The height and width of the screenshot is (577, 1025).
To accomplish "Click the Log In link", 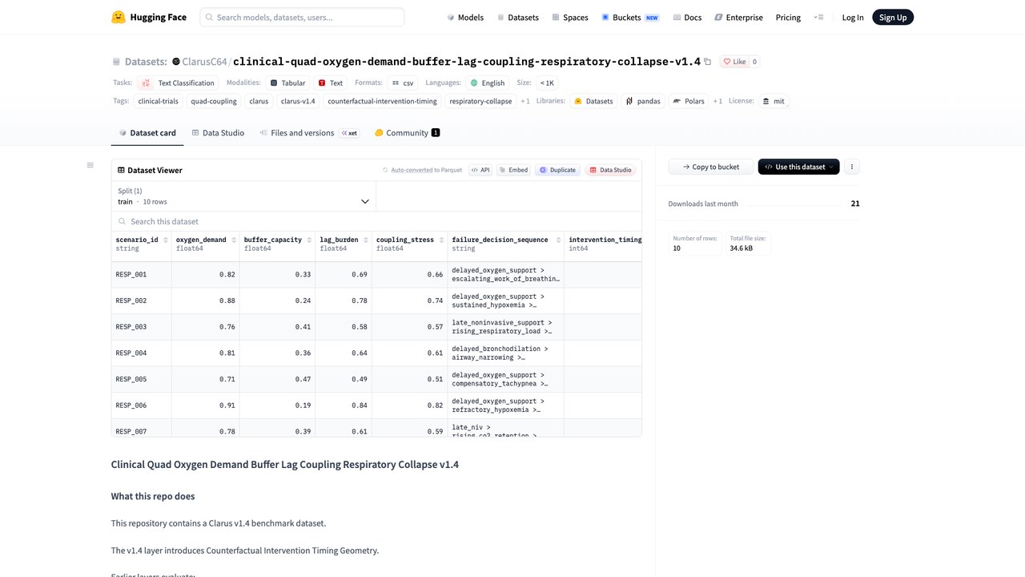I will coord(853,17).
